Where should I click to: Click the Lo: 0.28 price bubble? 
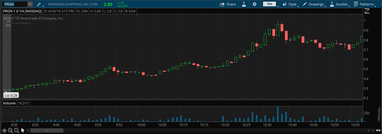pos(11,95)
